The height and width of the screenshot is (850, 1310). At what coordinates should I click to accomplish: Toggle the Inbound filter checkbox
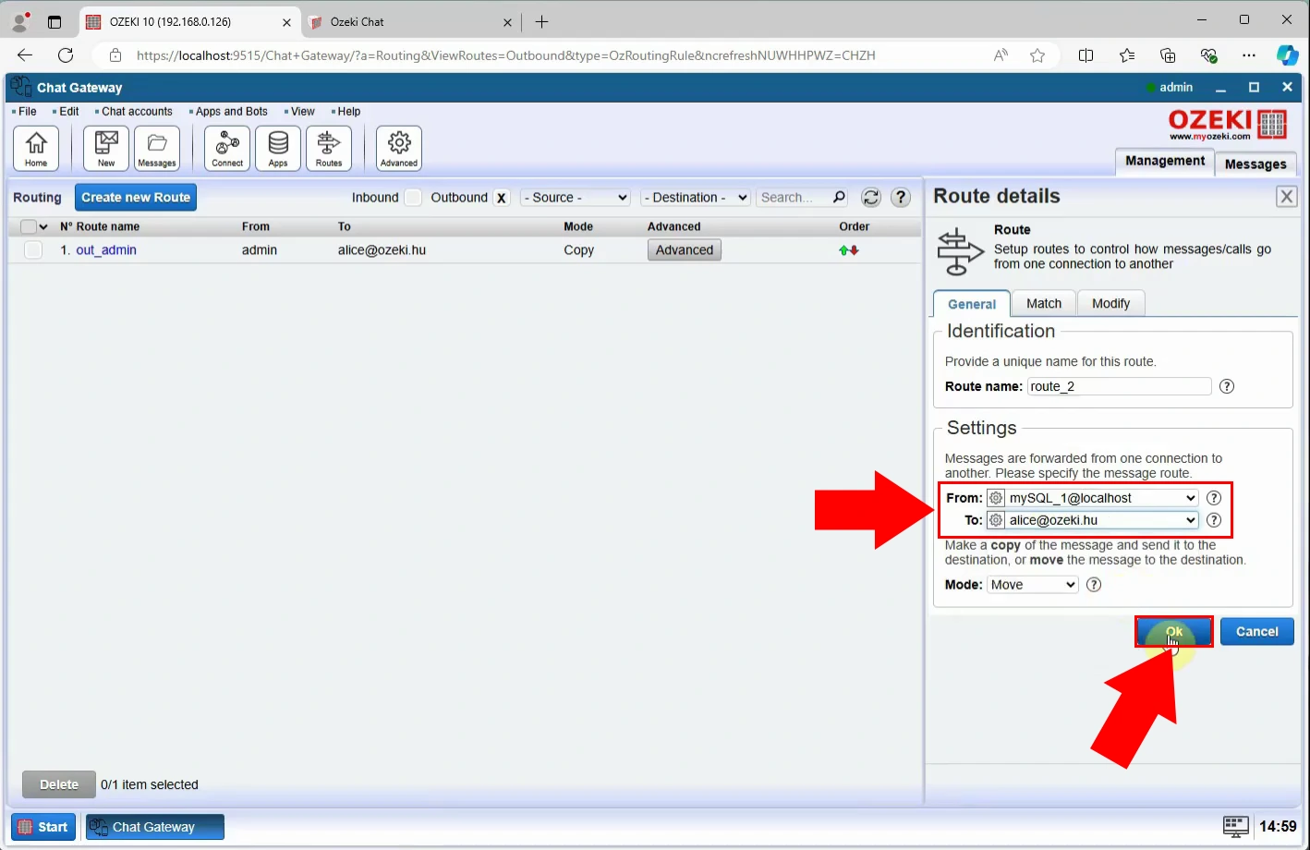pos(413,197)
